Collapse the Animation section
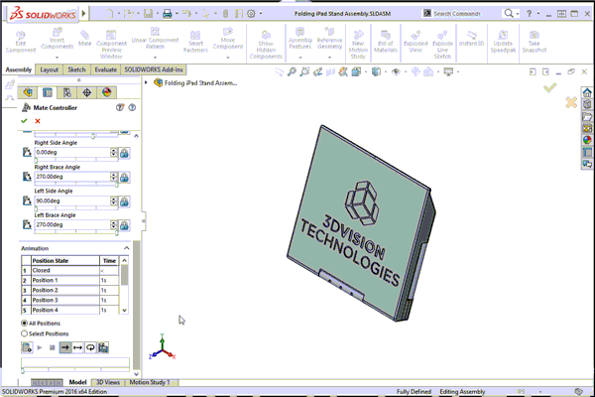The width and height of the screenshot is (595, 397). click(127, 248)
